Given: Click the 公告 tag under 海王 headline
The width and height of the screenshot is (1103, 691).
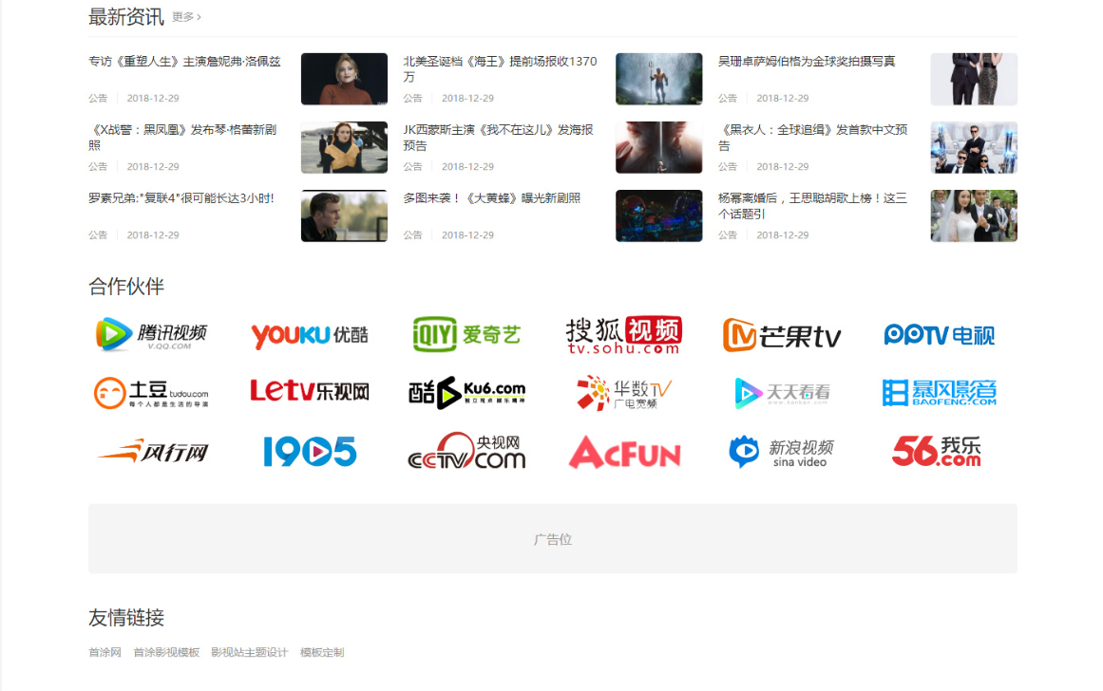Looking at the screenshot, I should (x=413, y=99).
